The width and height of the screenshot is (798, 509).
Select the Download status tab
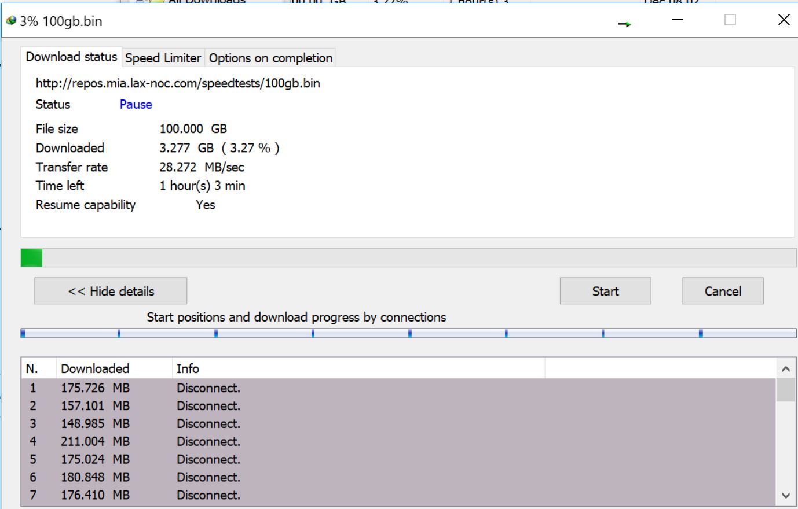pyautogui.click(x=71, y=57)
